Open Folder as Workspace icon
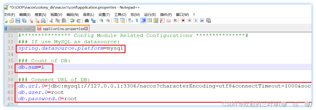The width and height of the screenshot is (316, 110). (x=168, y=21)
